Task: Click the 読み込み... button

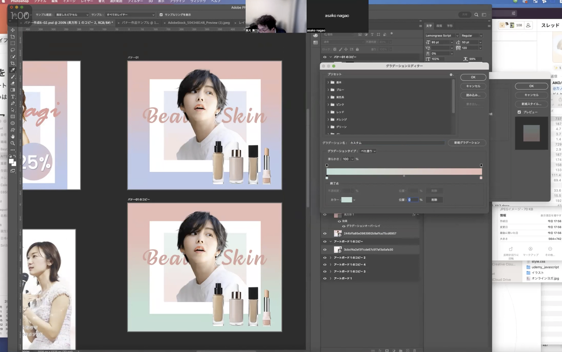Action: (x=473, y=95)
